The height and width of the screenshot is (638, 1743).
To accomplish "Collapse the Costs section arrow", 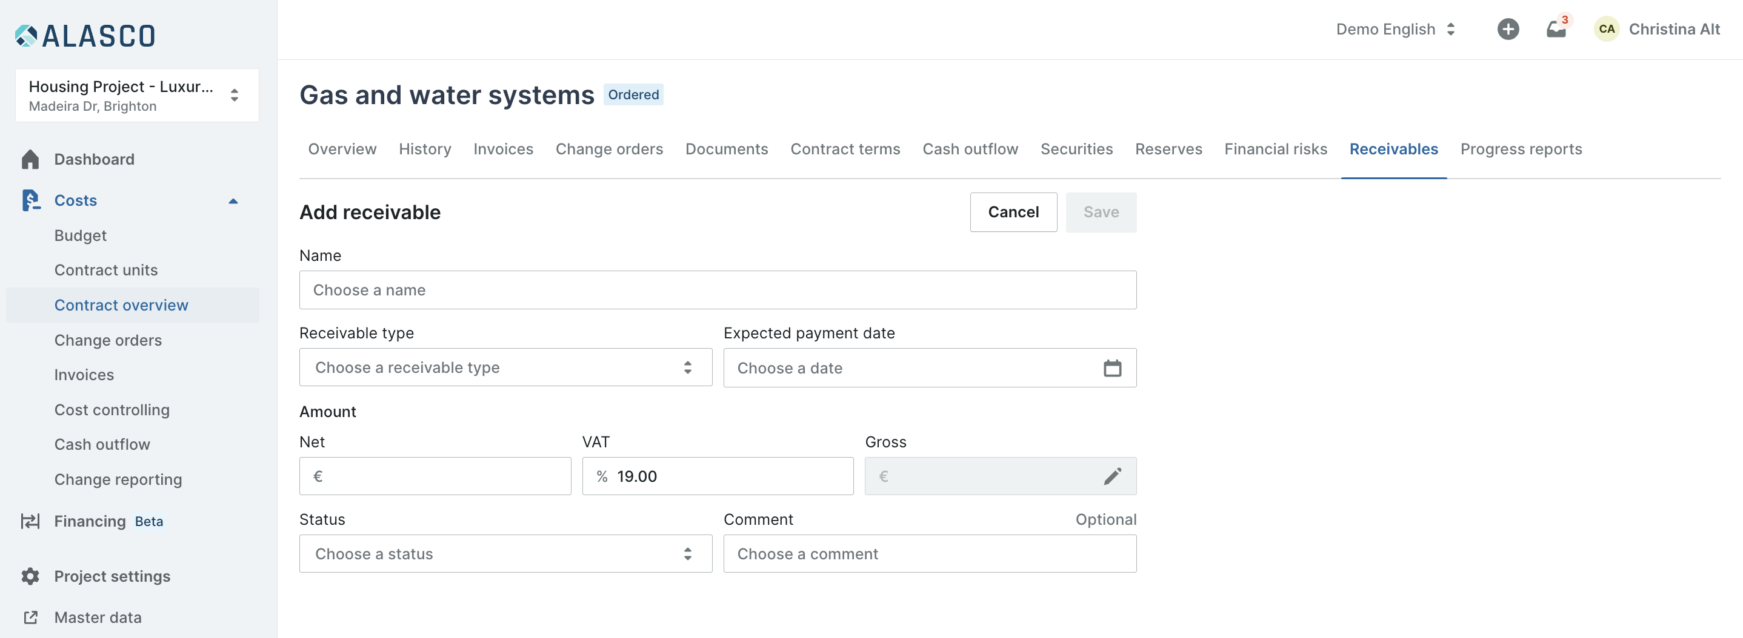I will [233, 201].
